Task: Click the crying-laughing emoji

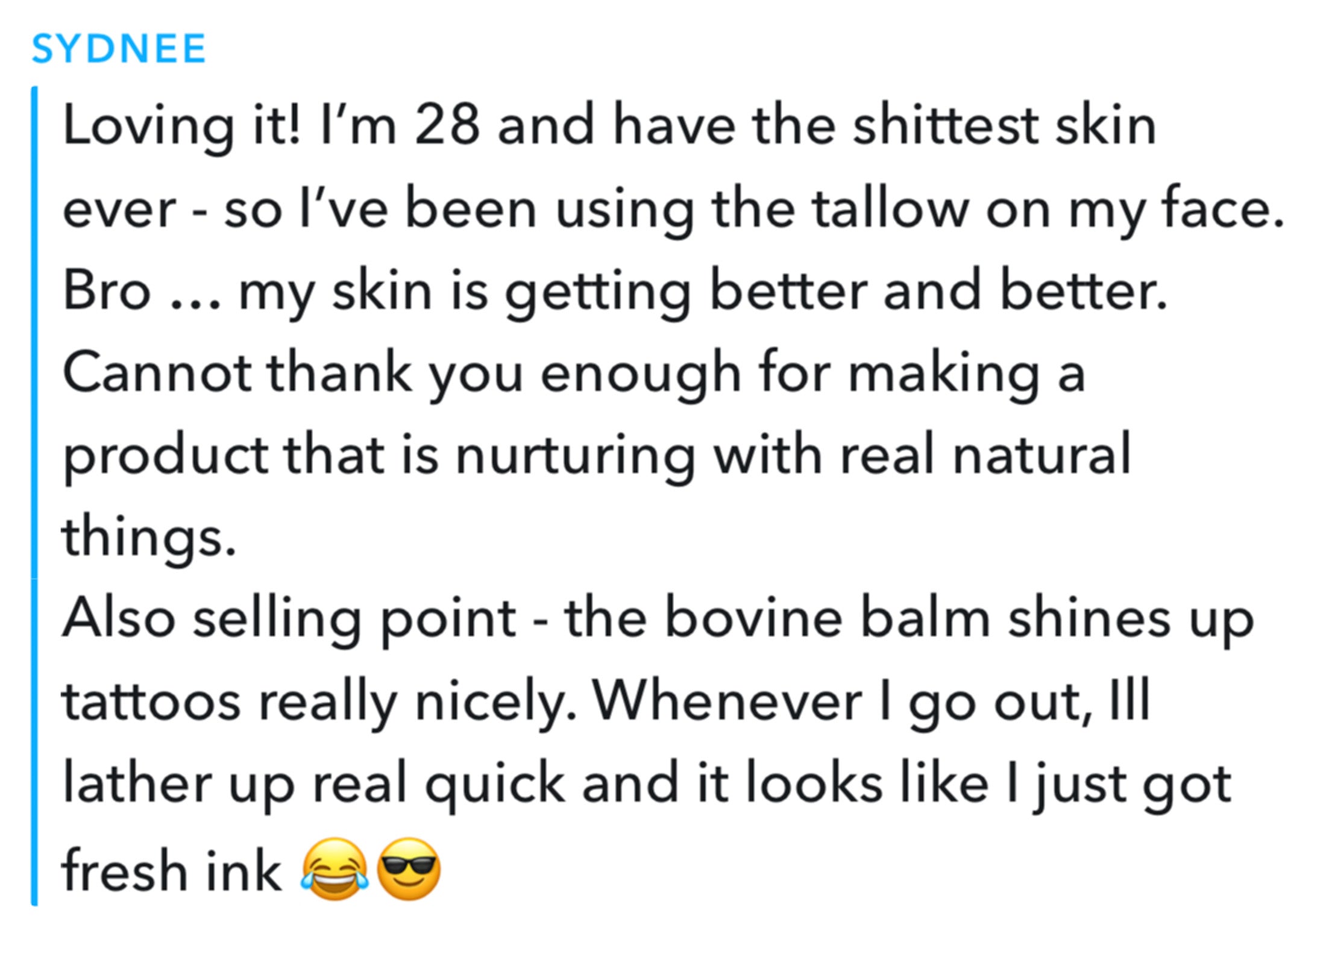Action: (x=335, y=869)
